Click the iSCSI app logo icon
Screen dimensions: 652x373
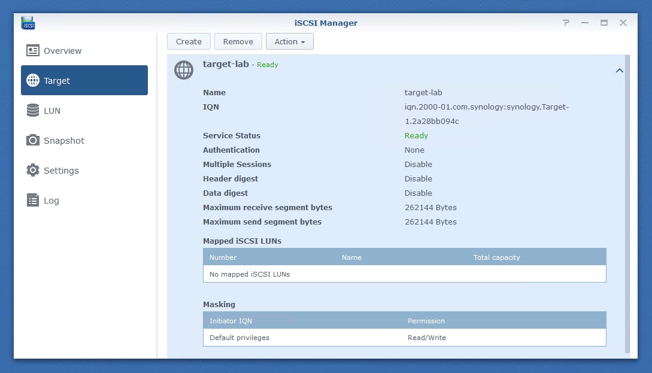[x=28, y=23]
